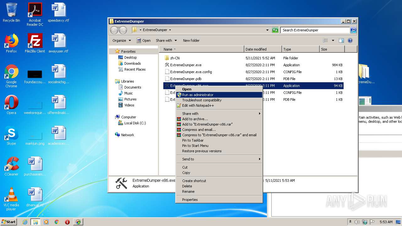Change view with the views icon
402x226 pixels.
325,40
